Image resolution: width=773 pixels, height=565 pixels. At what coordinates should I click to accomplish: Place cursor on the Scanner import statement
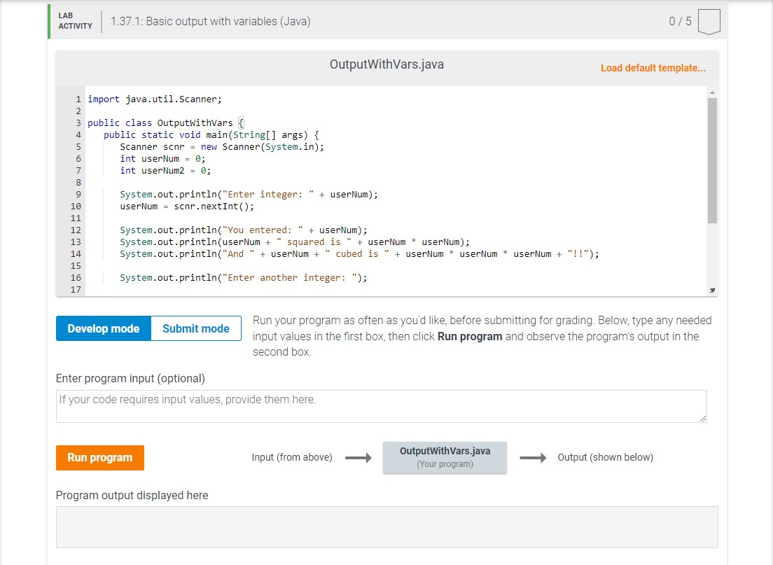click(153, 99)
